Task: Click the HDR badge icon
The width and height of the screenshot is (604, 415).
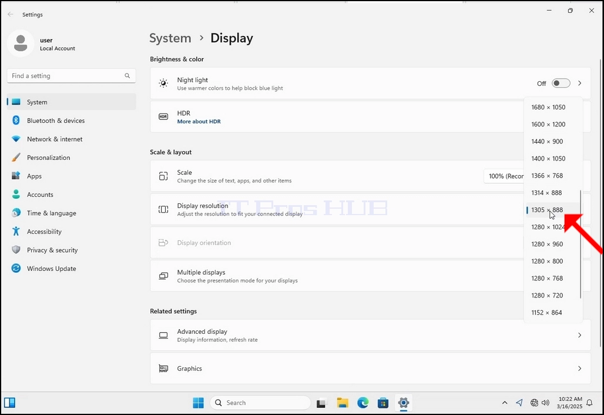Action: pyautogui.click(x=163, y=116)
